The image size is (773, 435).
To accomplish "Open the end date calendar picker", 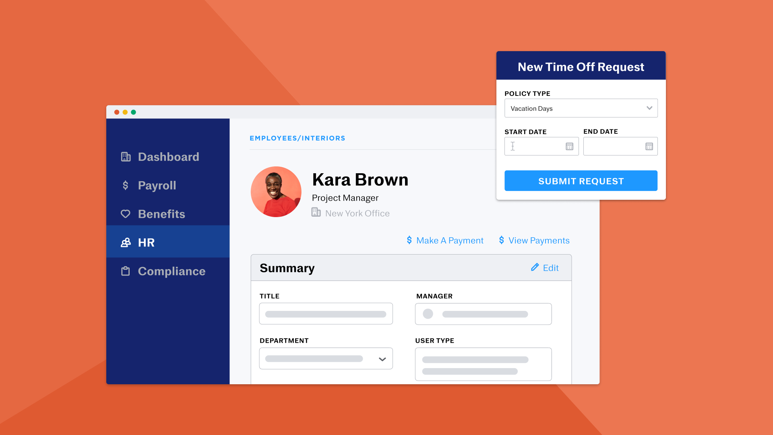I will (649, 146).
